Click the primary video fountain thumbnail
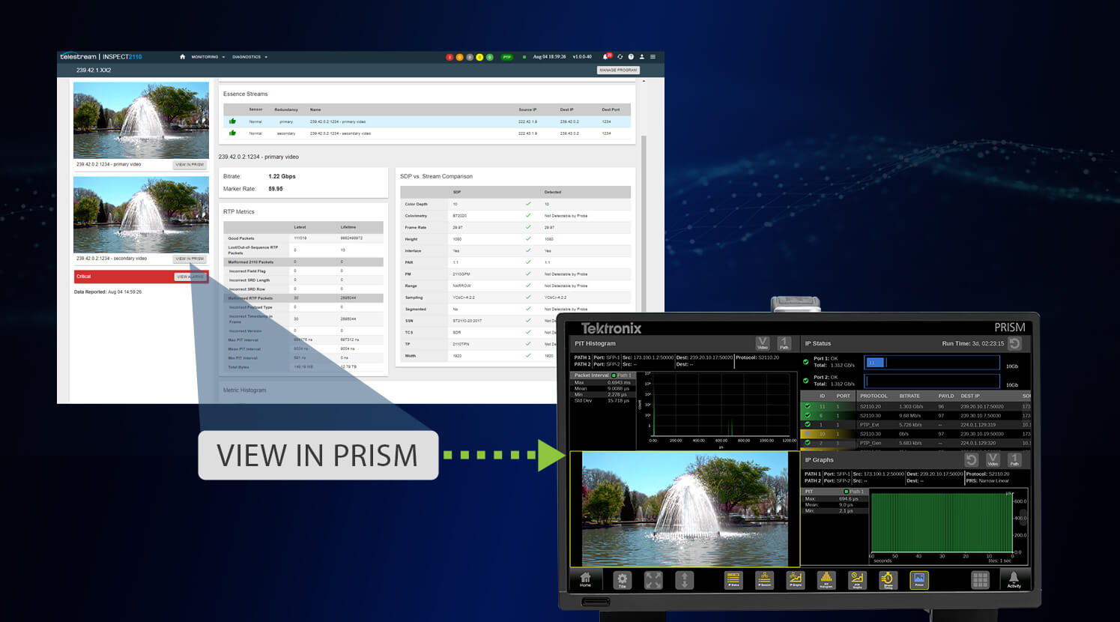1120x622 pixels. (x=141, y=120)
